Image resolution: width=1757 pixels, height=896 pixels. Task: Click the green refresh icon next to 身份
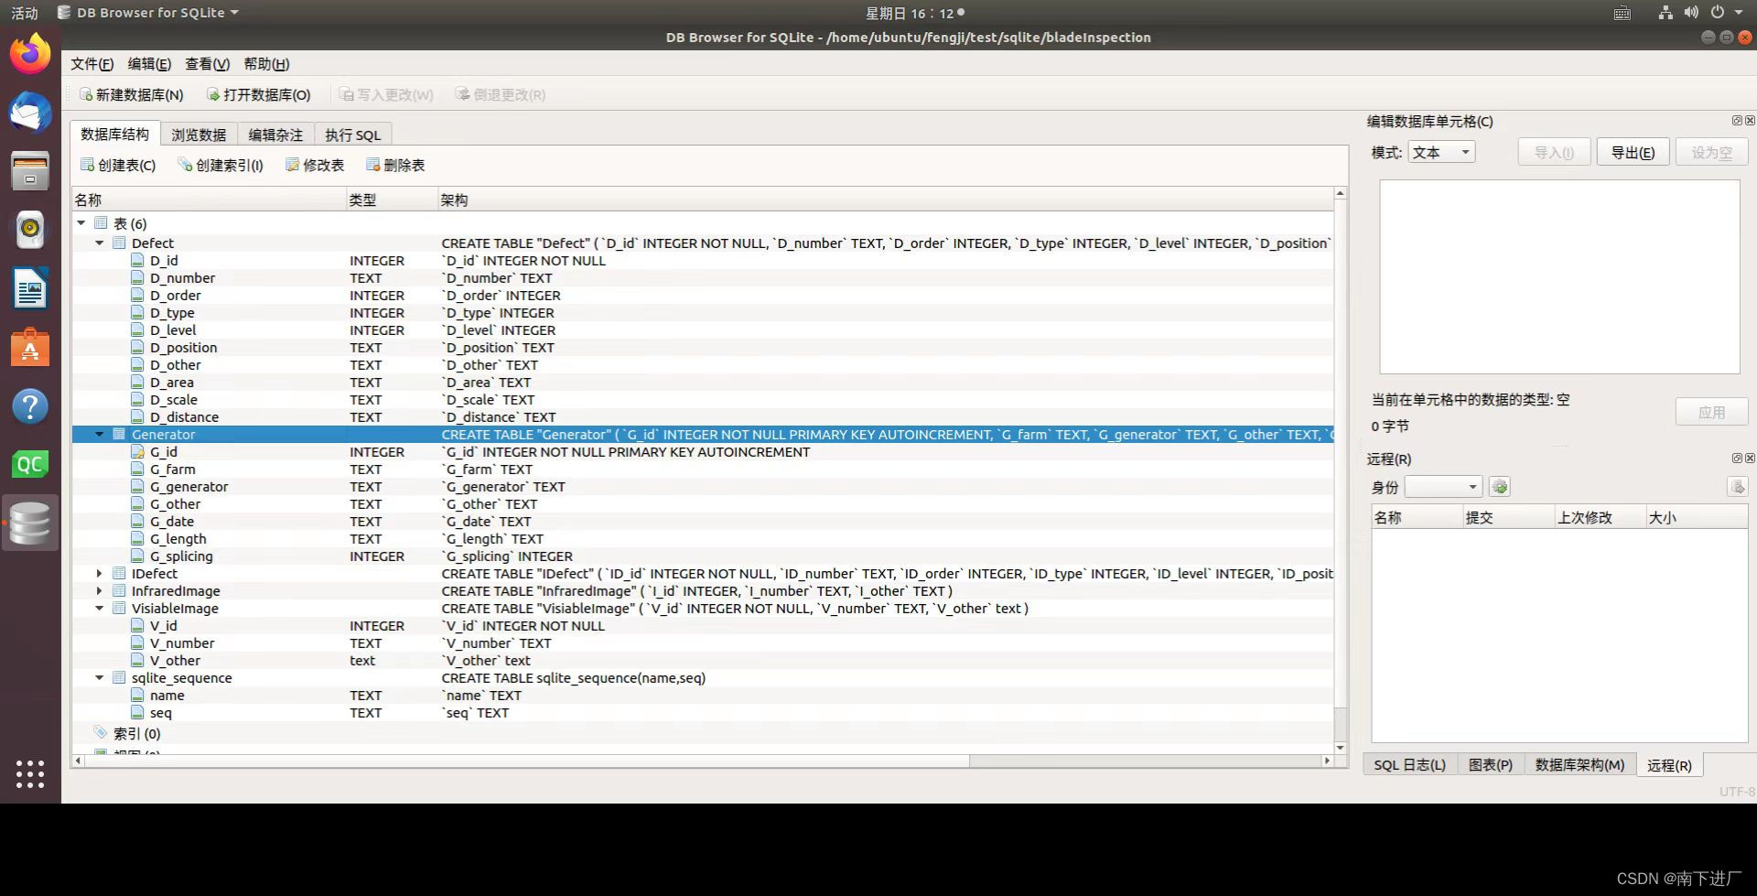click(1499, 487)
